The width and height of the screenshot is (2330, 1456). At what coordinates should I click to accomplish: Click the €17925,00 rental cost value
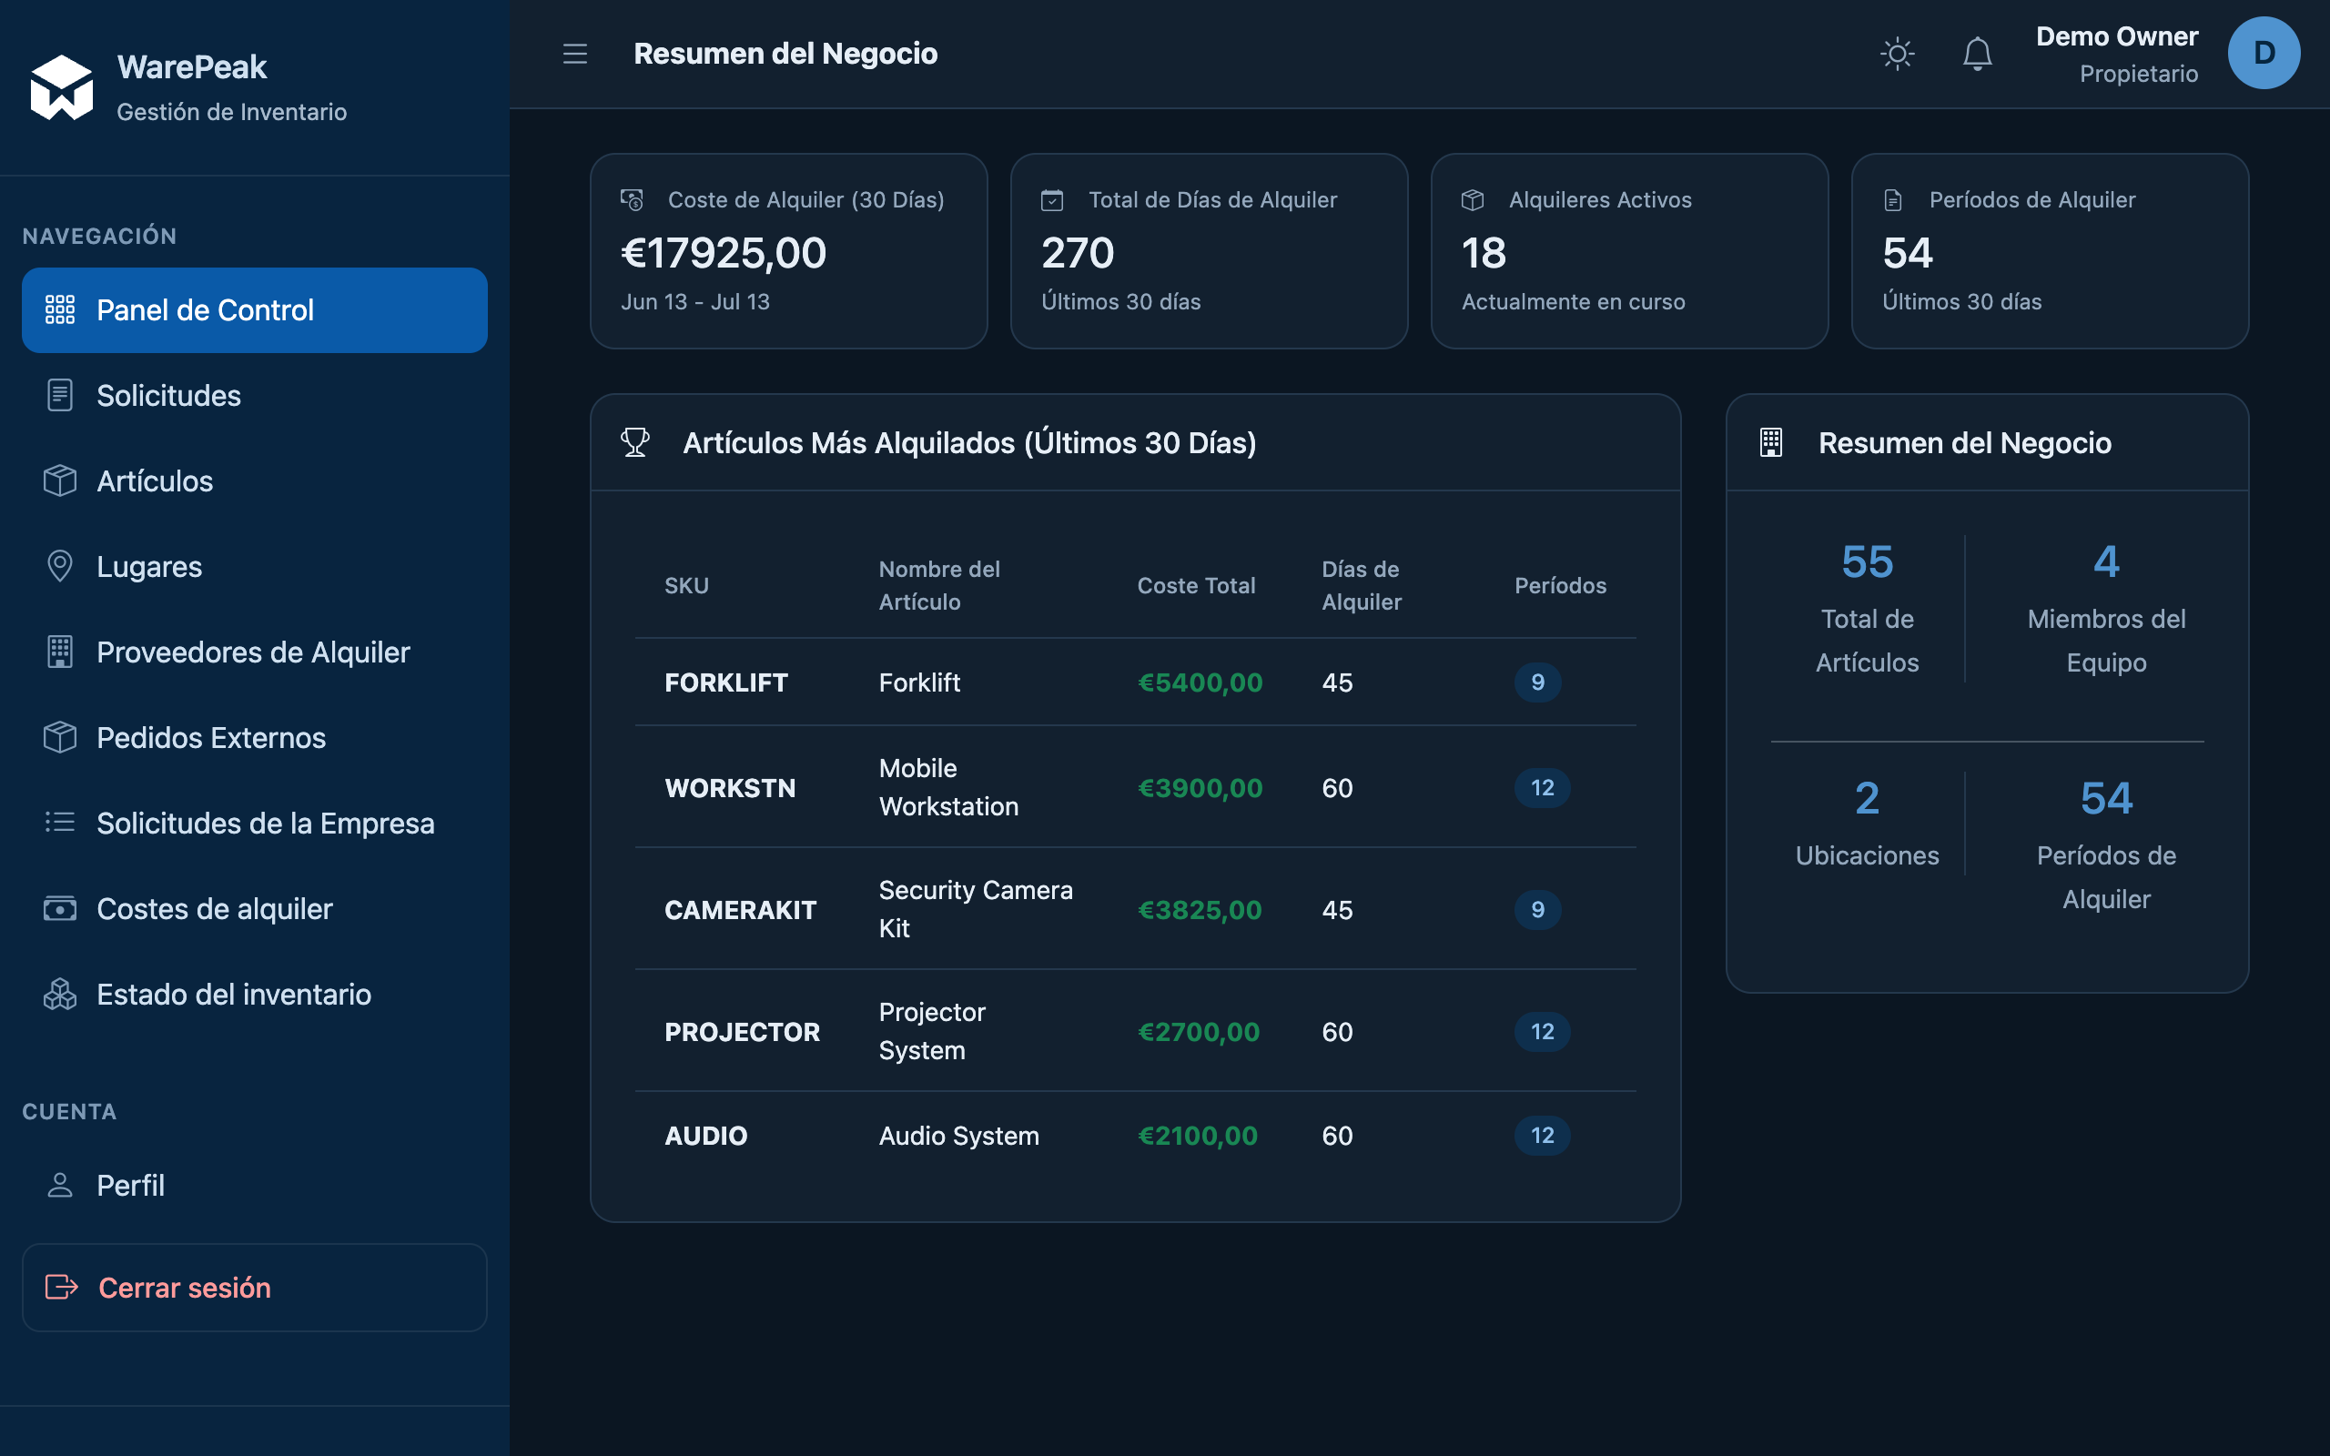724,253
